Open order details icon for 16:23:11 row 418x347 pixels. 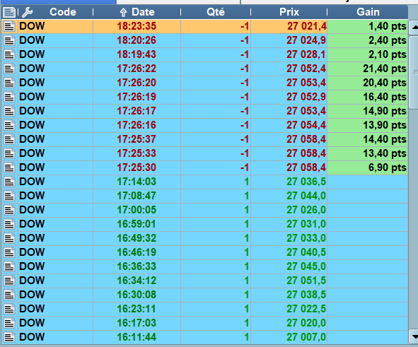coord(9,309)
